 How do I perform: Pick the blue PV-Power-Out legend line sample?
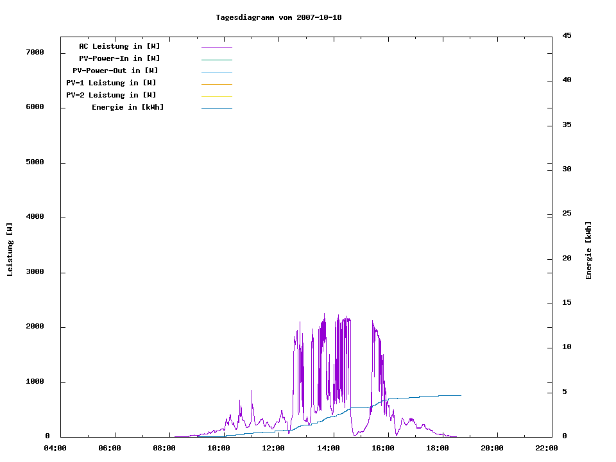(x=216, y=72)
